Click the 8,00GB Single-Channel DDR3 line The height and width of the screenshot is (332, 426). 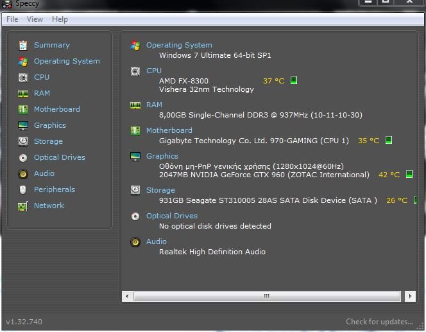pyautogui.click(x=260, y=115)
